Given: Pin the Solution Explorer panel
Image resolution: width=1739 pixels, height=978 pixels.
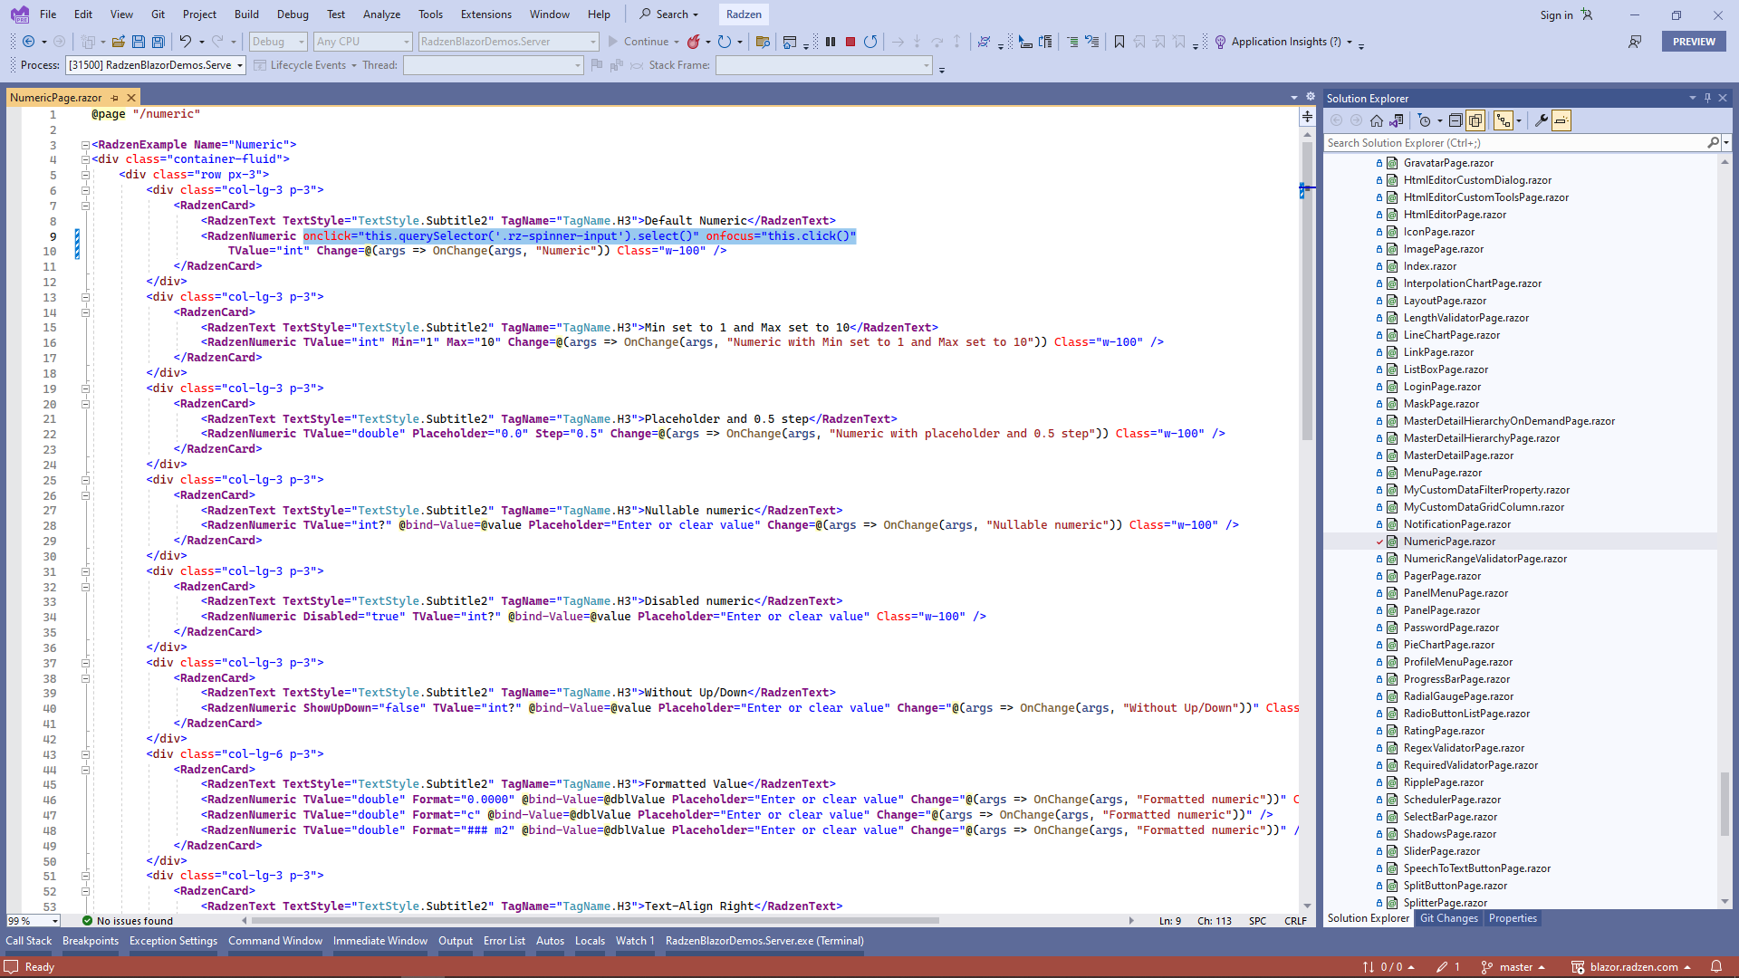Looking at the screenshot, I should 1708,98.
